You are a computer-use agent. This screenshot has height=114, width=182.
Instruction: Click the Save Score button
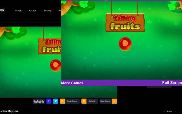[x=72, y=101]
